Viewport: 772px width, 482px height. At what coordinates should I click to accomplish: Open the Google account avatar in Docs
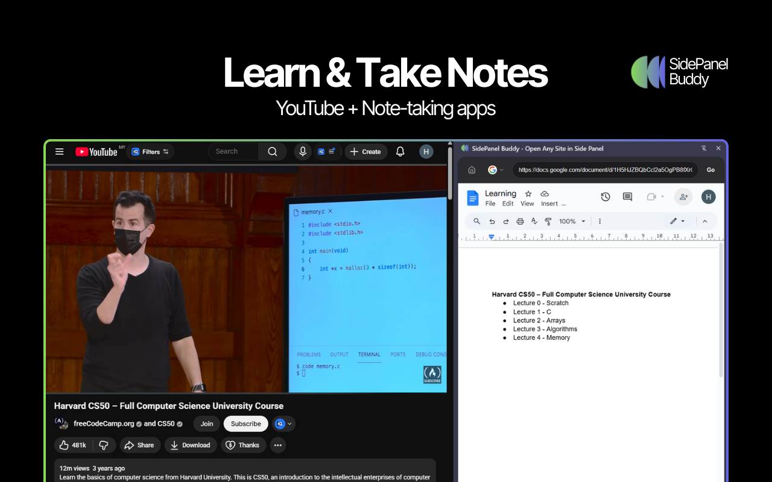click(709, 197)
